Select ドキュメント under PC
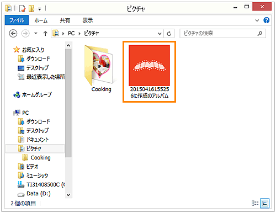 pyautogui.click(x=38, y=140)
